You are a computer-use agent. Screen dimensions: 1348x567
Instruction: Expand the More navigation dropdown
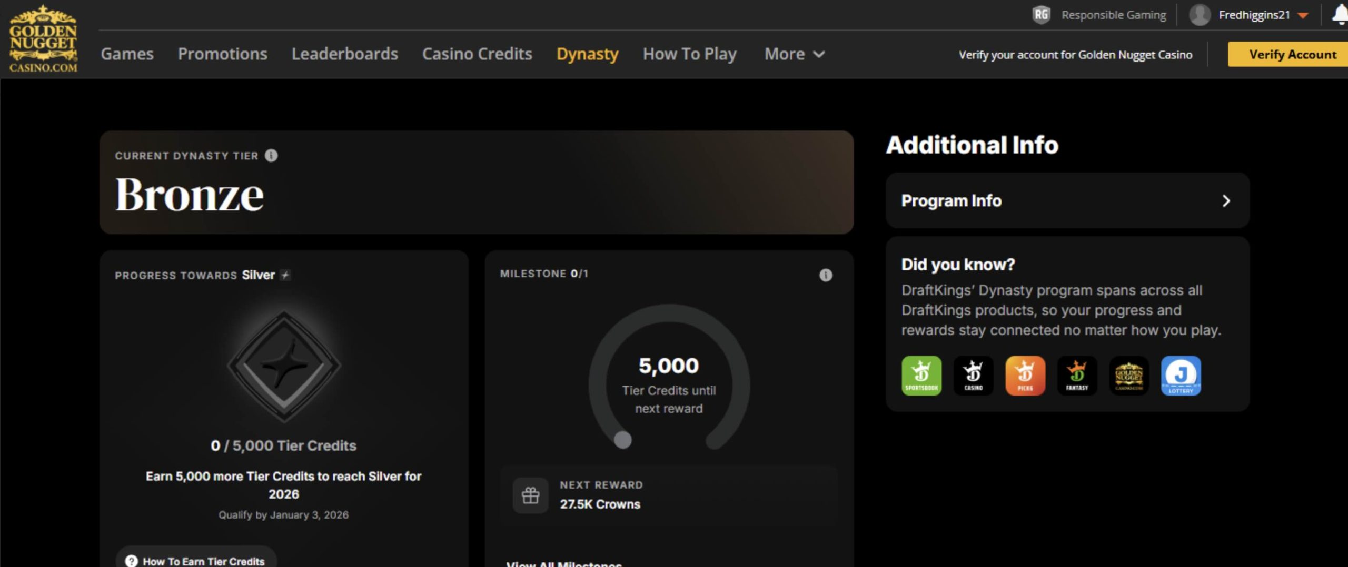coord(794,54)
